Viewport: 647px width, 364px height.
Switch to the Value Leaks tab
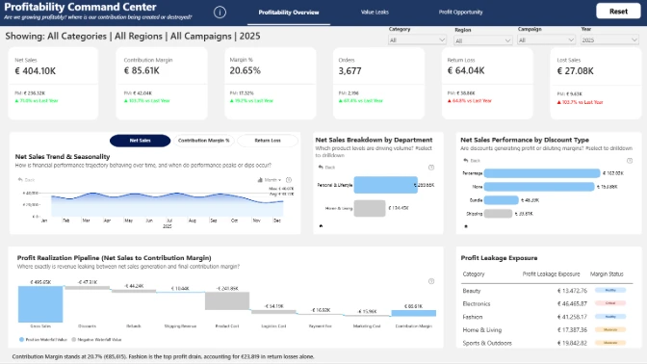pyautogui.click(x=375, y=13)
